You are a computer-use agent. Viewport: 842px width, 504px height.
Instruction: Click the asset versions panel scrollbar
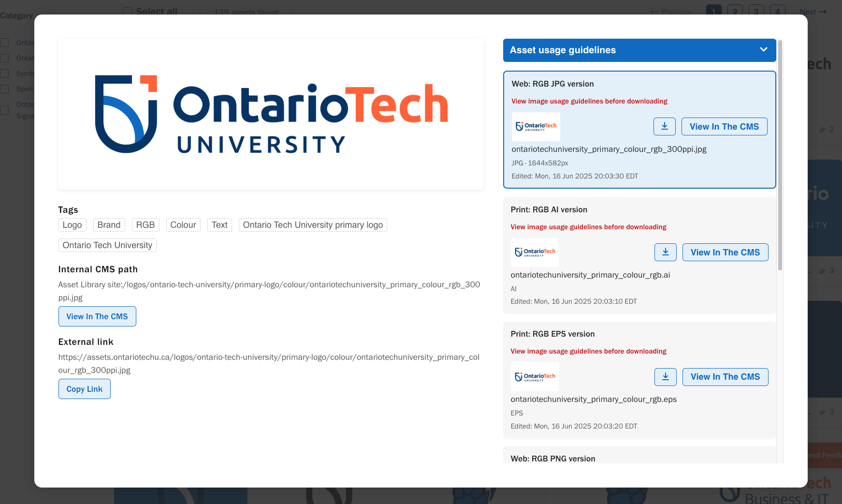(780, 155)
